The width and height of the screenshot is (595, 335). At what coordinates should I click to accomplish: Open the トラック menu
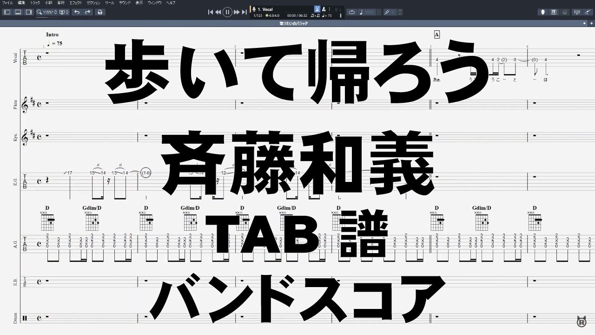point(35,3)
